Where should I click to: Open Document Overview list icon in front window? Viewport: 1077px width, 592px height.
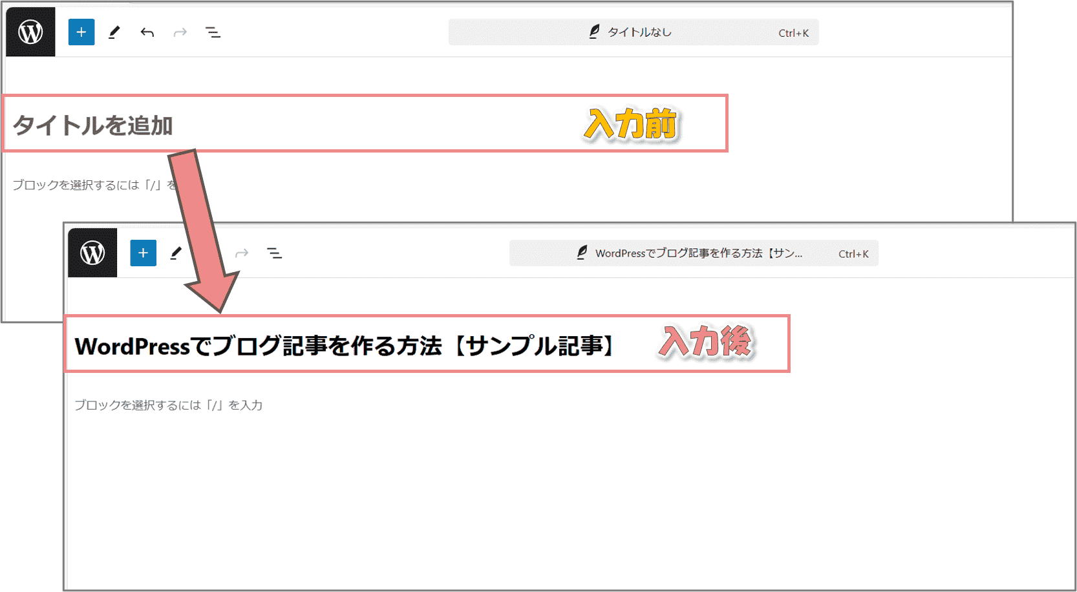point(275,253)
